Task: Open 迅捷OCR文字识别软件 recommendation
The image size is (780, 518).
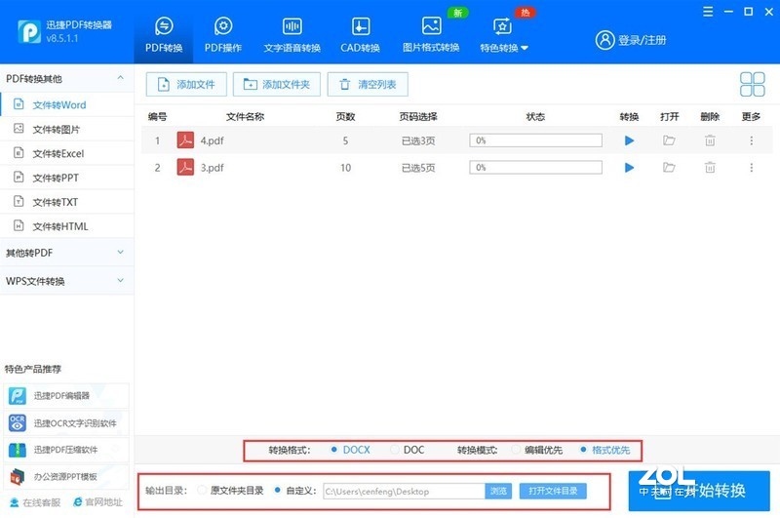Action: pos(66,423)
